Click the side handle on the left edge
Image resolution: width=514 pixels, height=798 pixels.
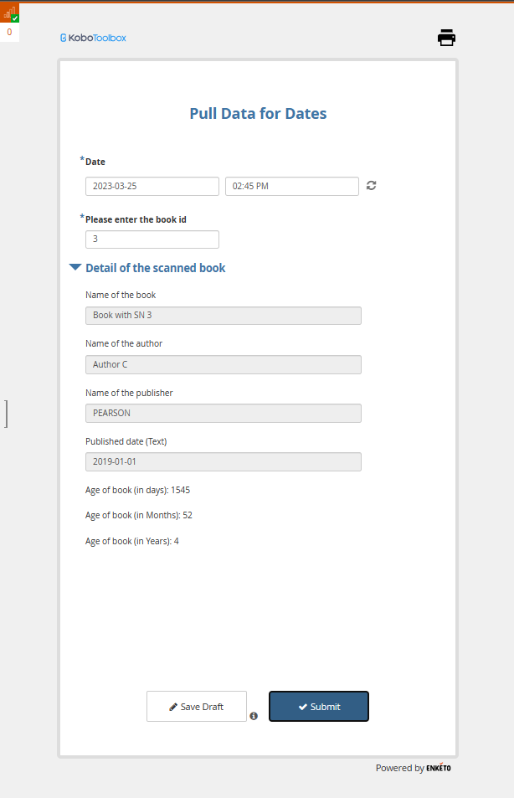tap(6, 414)
